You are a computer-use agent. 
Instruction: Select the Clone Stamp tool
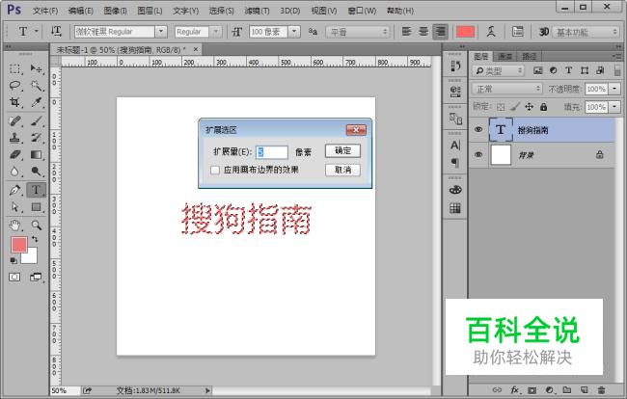coord(14,138)
